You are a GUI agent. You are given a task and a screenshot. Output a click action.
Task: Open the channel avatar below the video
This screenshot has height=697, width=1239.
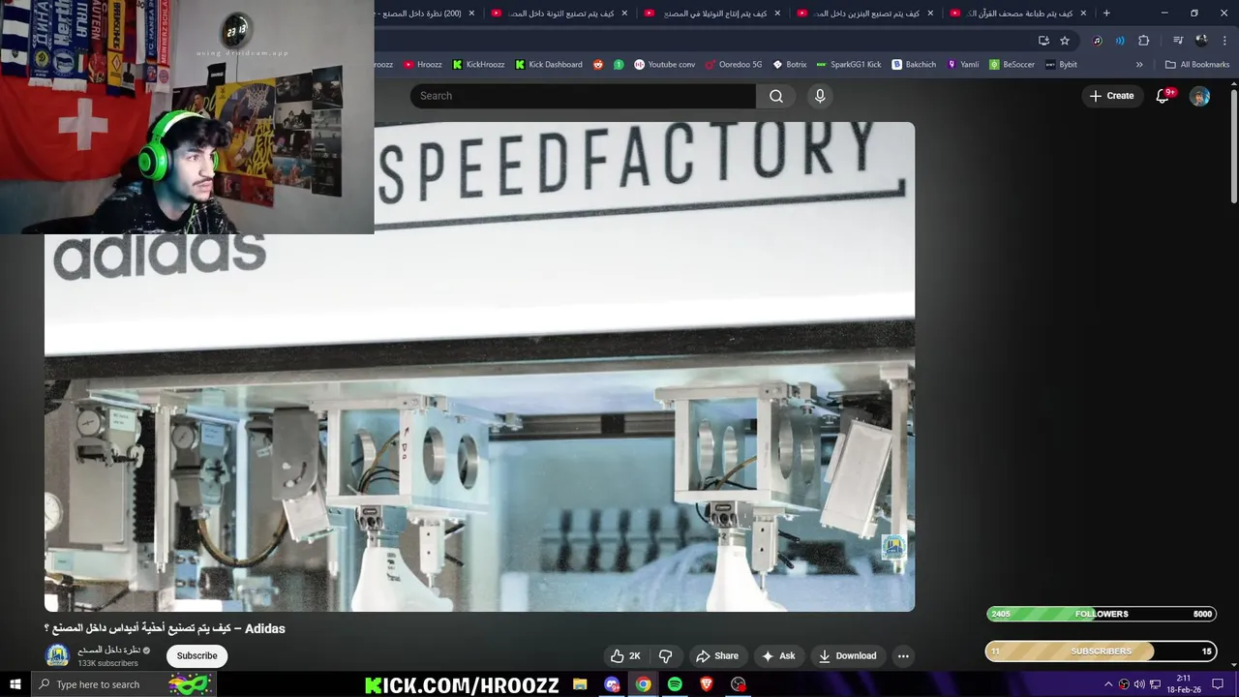click(58, 655)
